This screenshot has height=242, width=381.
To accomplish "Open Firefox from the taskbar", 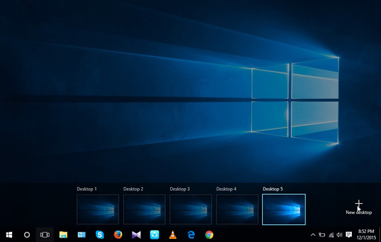I will pyautogui.click(x=118, y=235).
